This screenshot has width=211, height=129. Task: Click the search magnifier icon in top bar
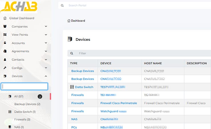click(62, 5)
